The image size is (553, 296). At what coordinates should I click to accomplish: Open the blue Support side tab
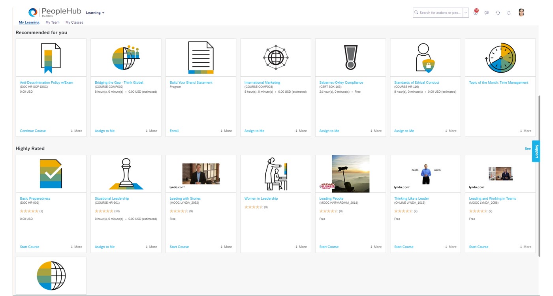(x=536, y=151)
